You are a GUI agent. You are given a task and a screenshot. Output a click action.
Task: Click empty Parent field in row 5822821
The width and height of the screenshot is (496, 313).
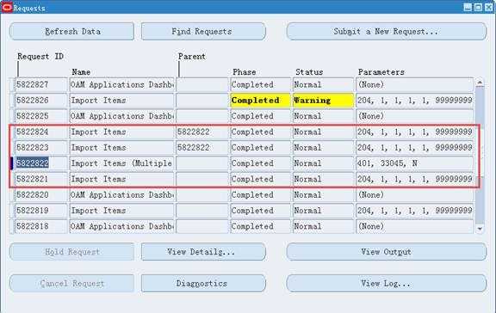coord(201,179)
